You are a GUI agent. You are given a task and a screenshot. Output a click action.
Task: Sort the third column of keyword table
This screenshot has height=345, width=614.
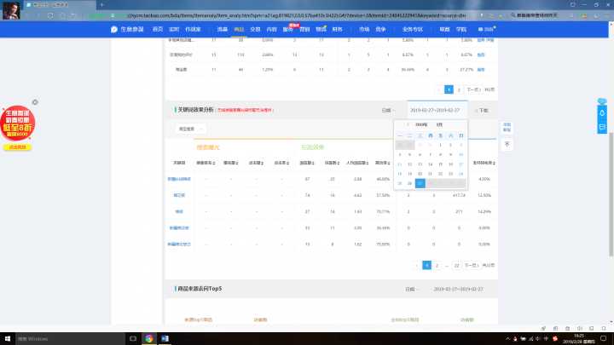point(230,163)
